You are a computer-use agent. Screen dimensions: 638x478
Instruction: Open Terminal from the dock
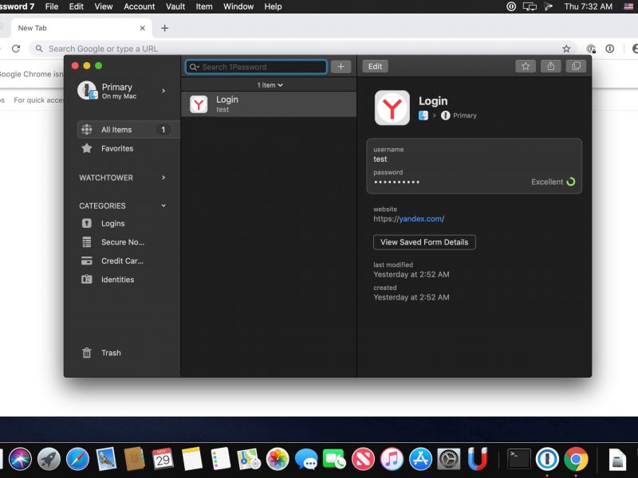coord(519,459)
